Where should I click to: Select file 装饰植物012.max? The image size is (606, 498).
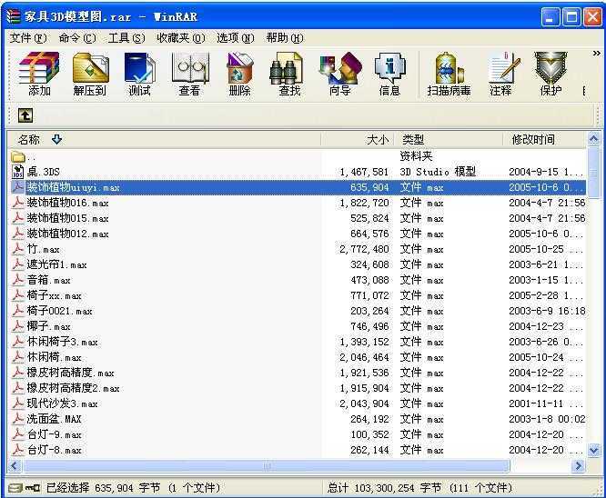click(x=67, y=234)
